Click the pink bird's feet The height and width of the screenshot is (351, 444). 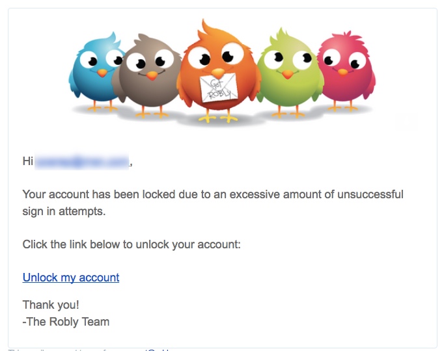pyautogui.click(x=342, y=107)
